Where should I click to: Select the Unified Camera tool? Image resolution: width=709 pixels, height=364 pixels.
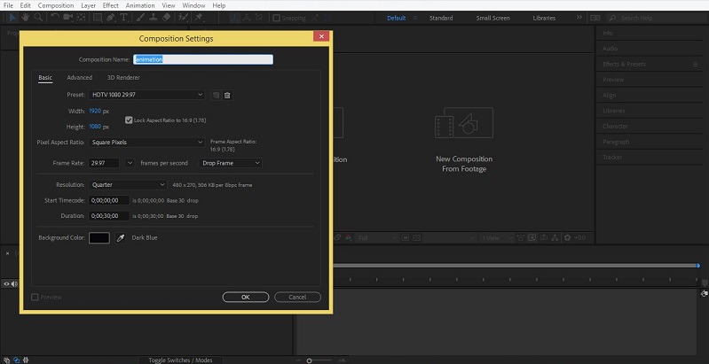(67, 18)
